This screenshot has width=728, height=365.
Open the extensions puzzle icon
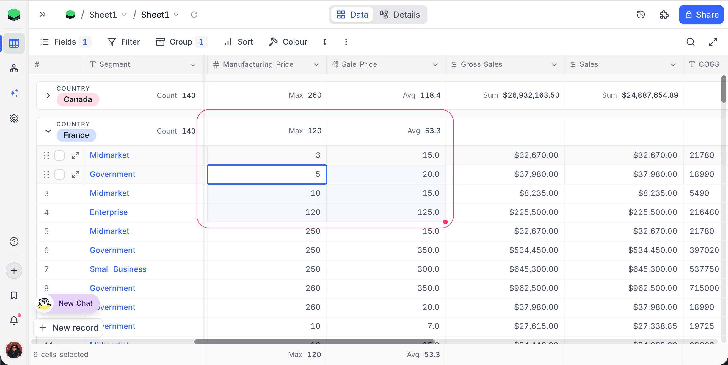pyautogui.click(x=664, y=15)
